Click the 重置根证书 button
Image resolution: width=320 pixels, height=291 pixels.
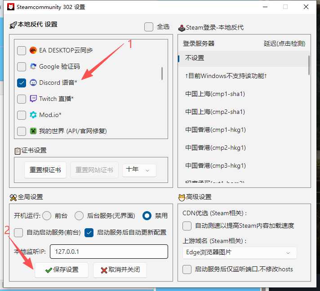(45, 170)
